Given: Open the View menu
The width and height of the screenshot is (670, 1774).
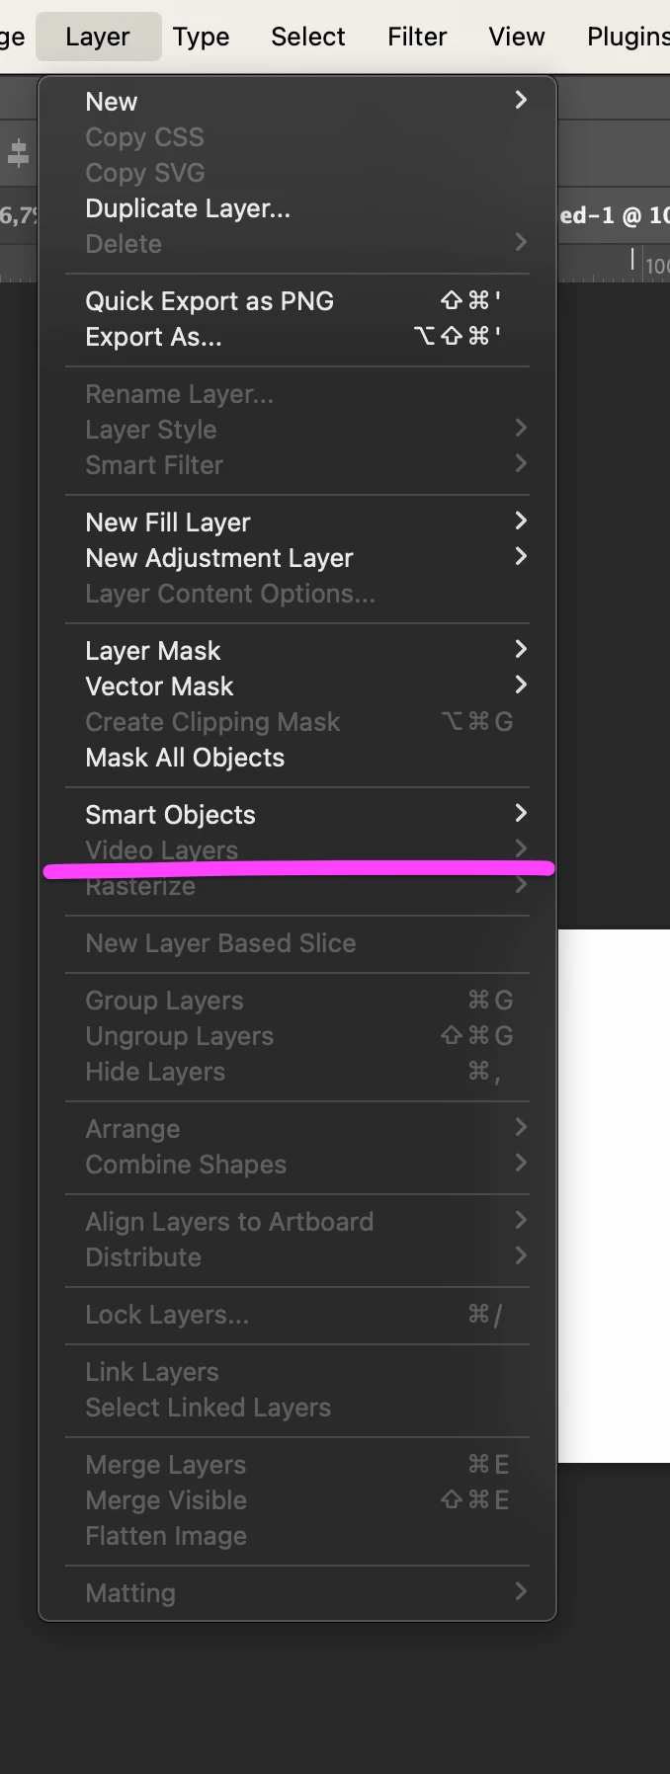Looking at the screenshot, I should 517,37.
